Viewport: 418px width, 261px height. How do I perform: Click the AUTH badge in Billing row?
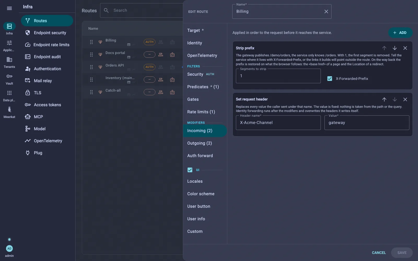pos(149,42)
